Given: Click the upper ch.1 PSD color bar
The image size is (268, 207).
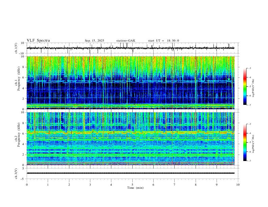Looking at the screenshot, I should pos(245,87).
